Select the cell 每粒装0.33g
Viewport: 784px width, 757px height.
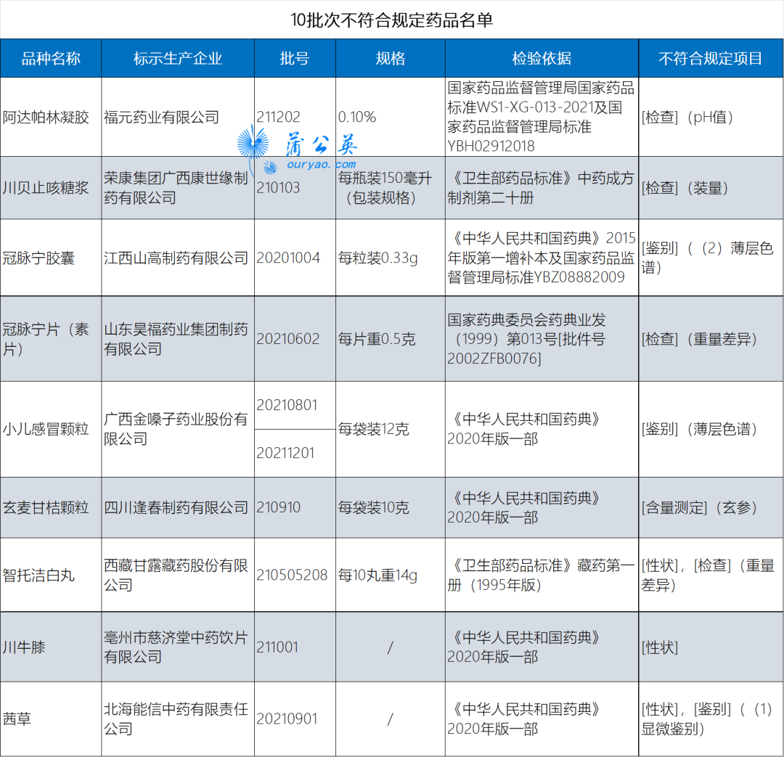[391, 258]
